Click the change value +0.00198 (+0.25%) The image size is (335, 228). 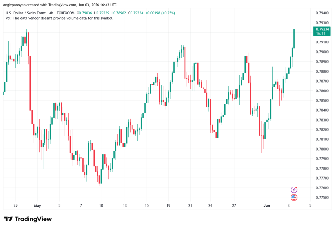160,13
